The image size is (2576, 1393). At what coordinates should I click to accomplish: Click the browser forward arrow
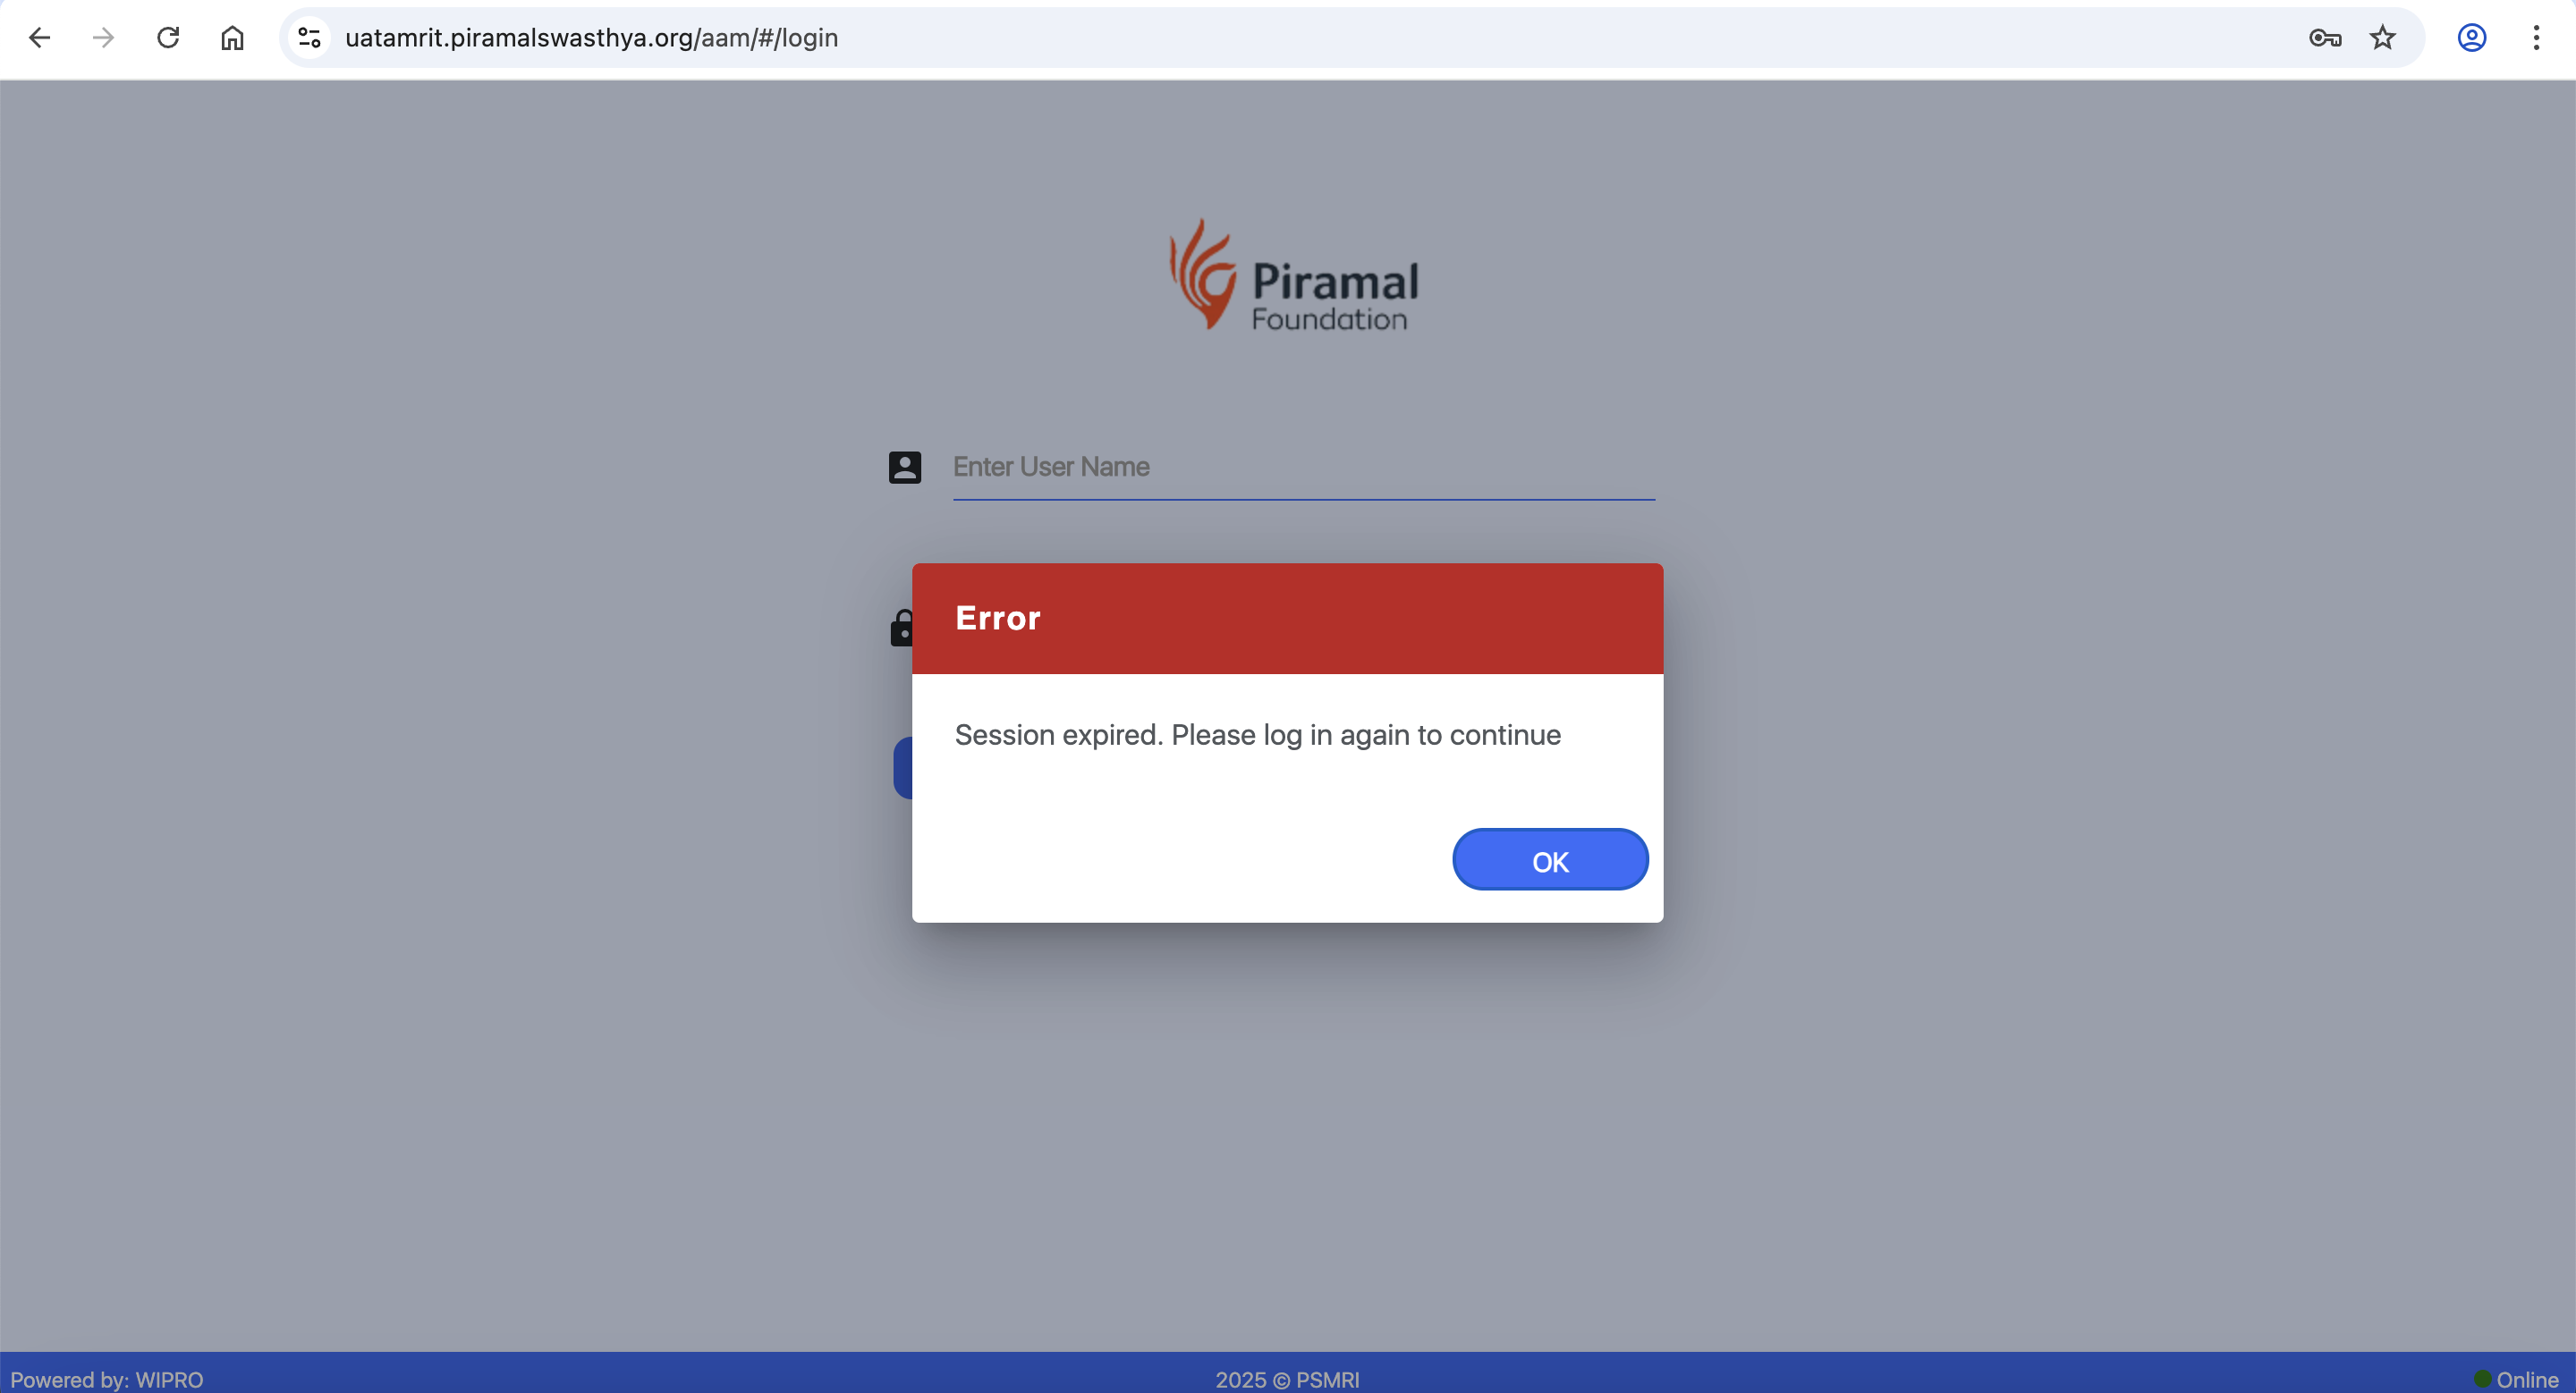pos(103,38)
